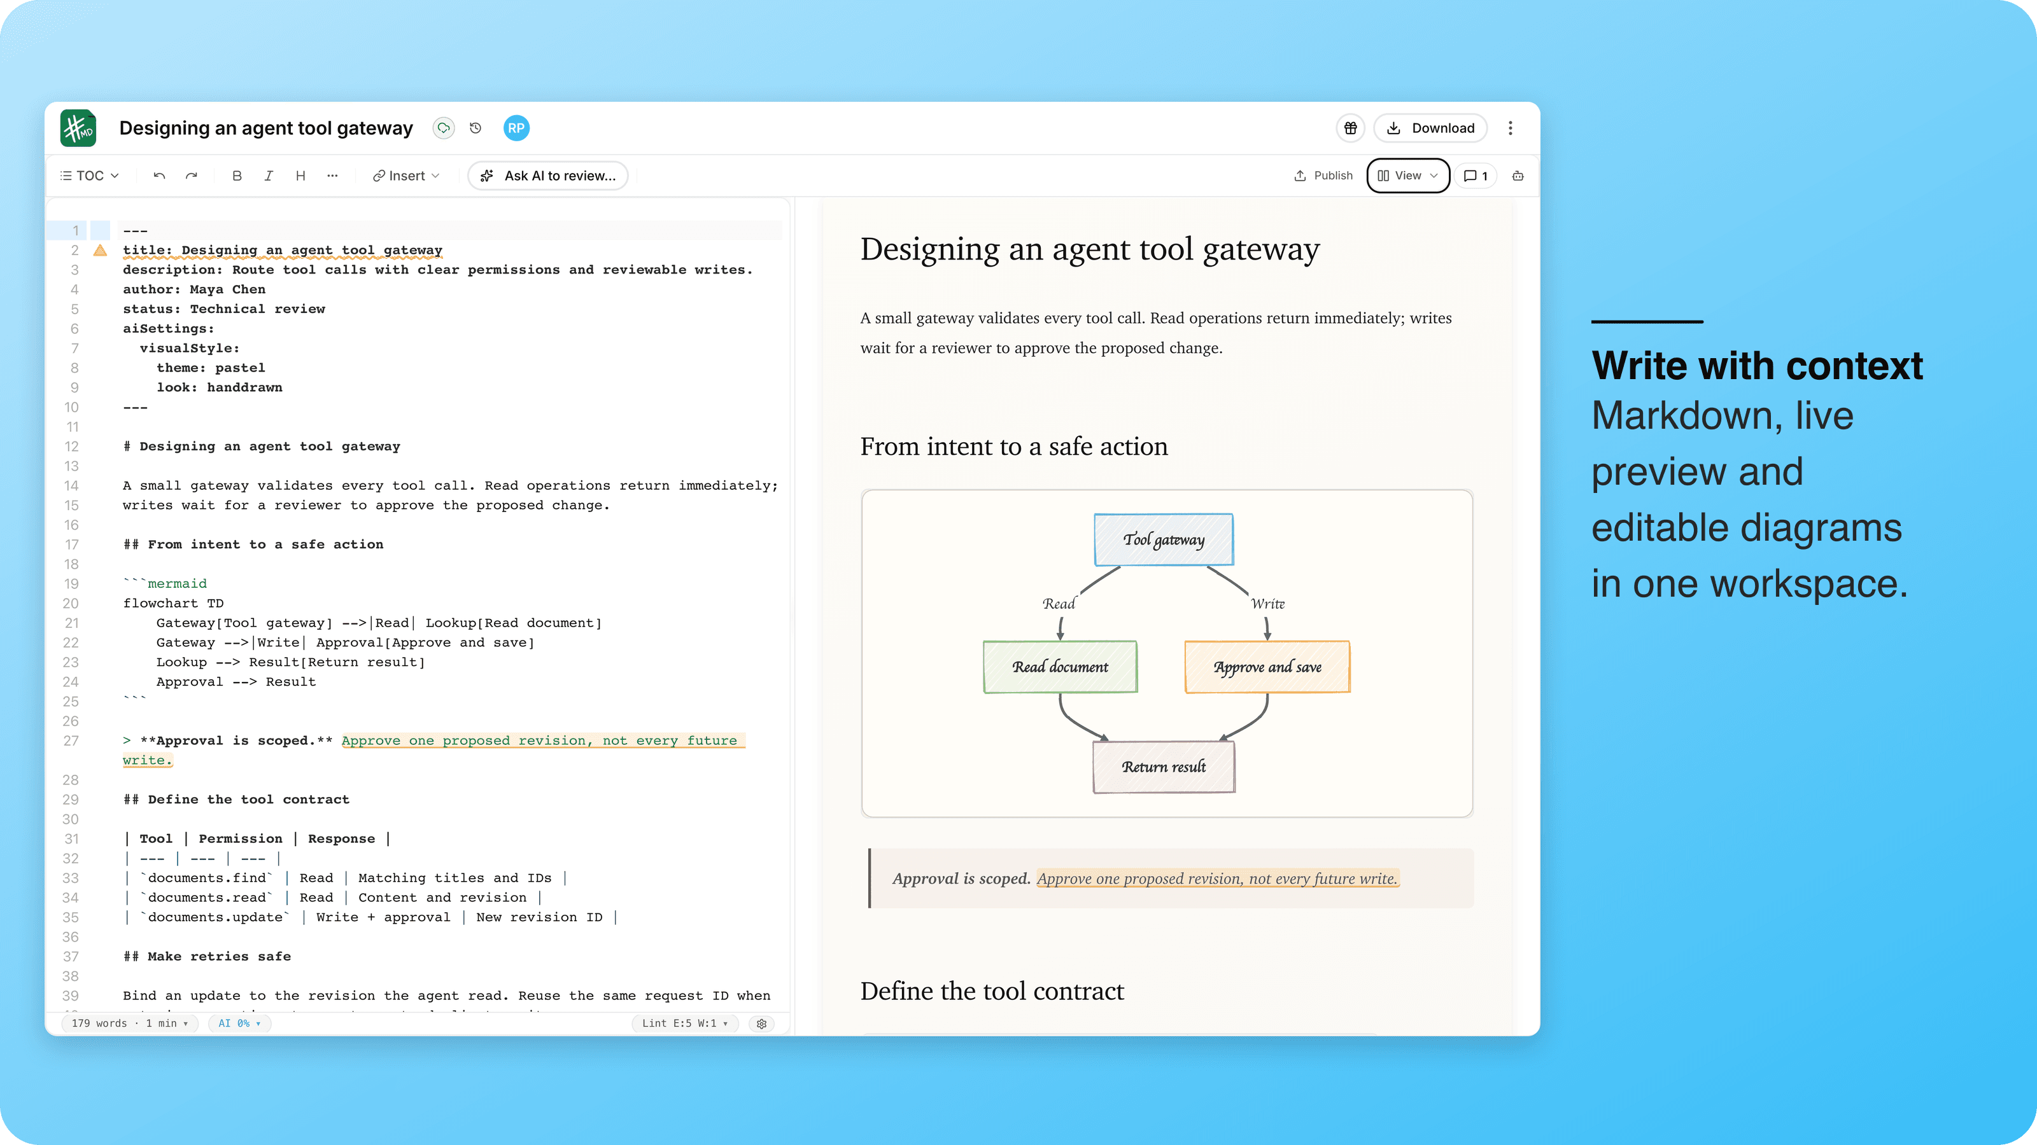2037x1145 pixels.
Task: Click the Approve and save diagram node
Action: 1267,667
